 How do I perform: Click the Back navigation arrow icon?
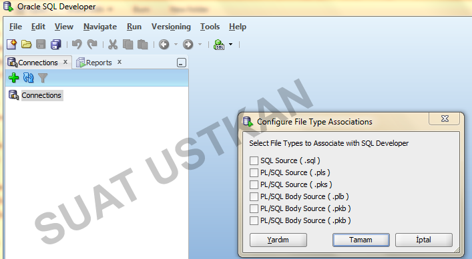click(164, 45)
